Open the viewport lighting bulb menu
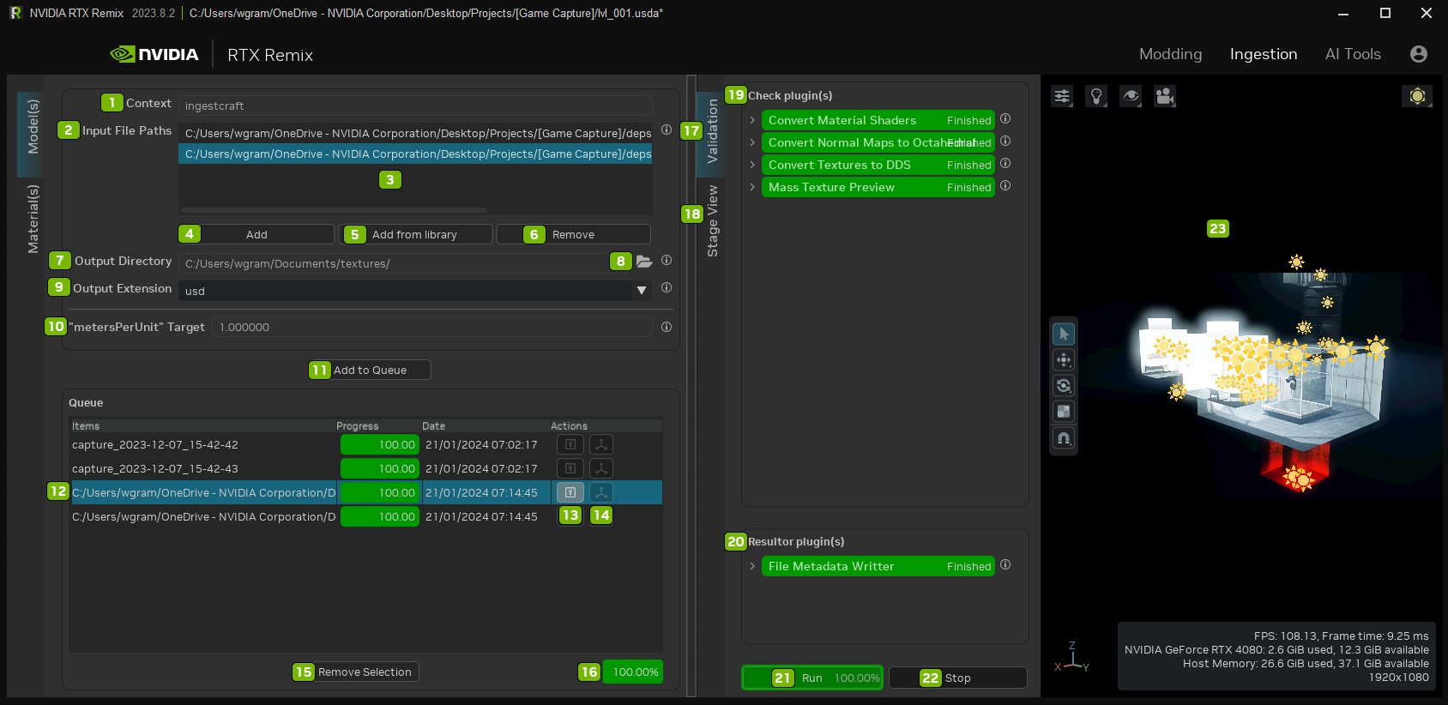 point(1096,96)
